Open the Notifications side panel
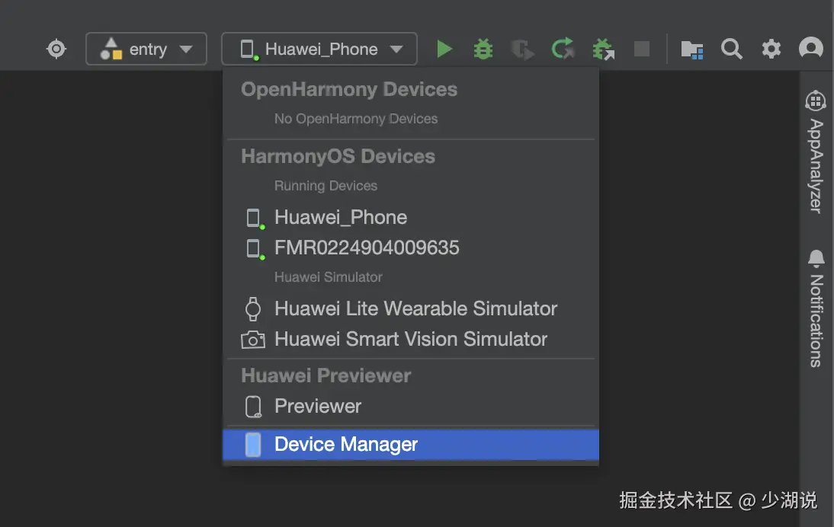Viewport: 834px width, 527px height. coord(816,308)
